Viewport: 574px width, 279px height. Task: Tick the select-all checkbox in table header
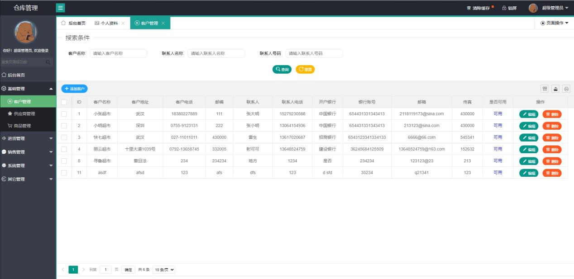64,102
